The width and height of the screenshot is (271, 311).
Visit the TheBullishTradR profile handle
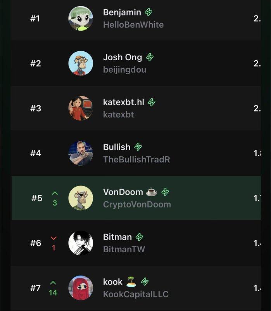click(x=136, y=159)
